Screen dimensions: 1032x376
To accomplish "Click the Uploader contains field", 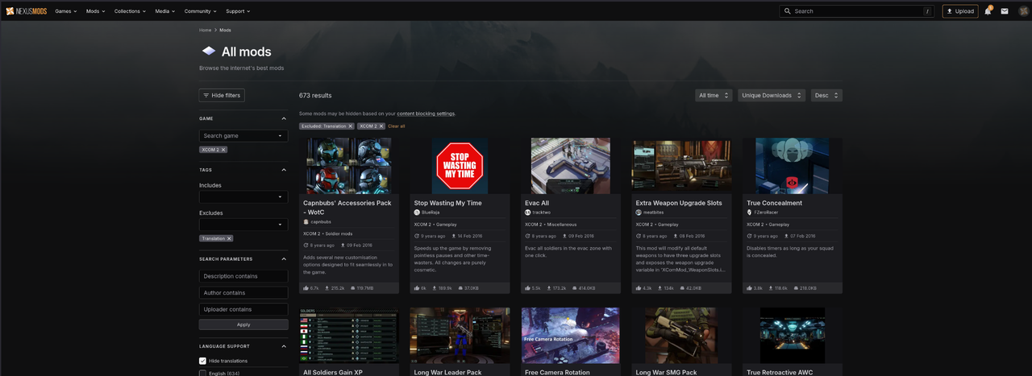I will pyautogui.click(x=243, y=309).
